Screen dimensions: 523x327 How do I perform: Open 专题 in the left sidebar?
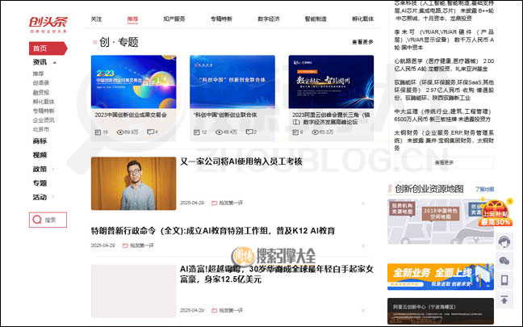[40, 183]
